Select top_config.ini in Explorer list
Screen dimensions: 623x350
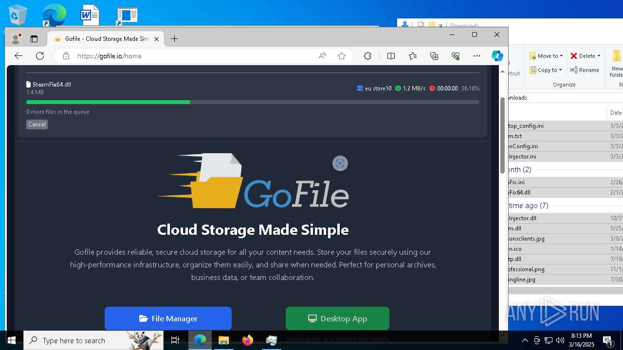point(526,126)
